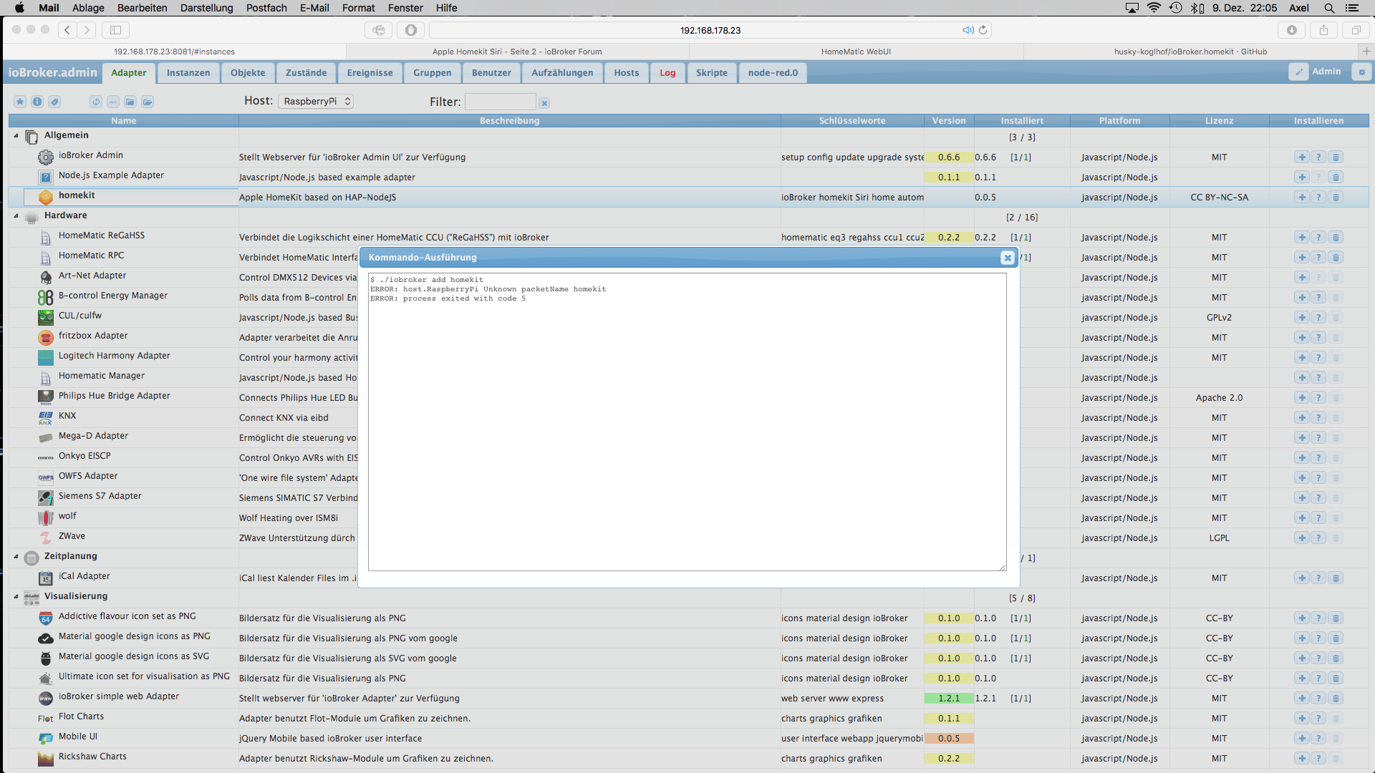The width and height of the screenshot is (1375, 773).
Task: Add instance of Flot Charts adapter
Action: pos(1302,719)
